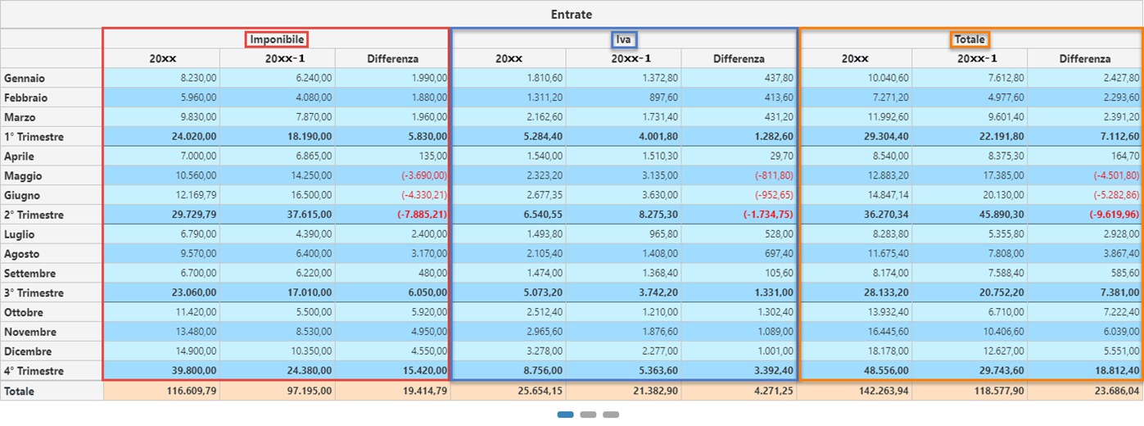This screenshot has width=1144, height=426.
Task: Select the active first pagination dot
Action: tap(565, 415)
